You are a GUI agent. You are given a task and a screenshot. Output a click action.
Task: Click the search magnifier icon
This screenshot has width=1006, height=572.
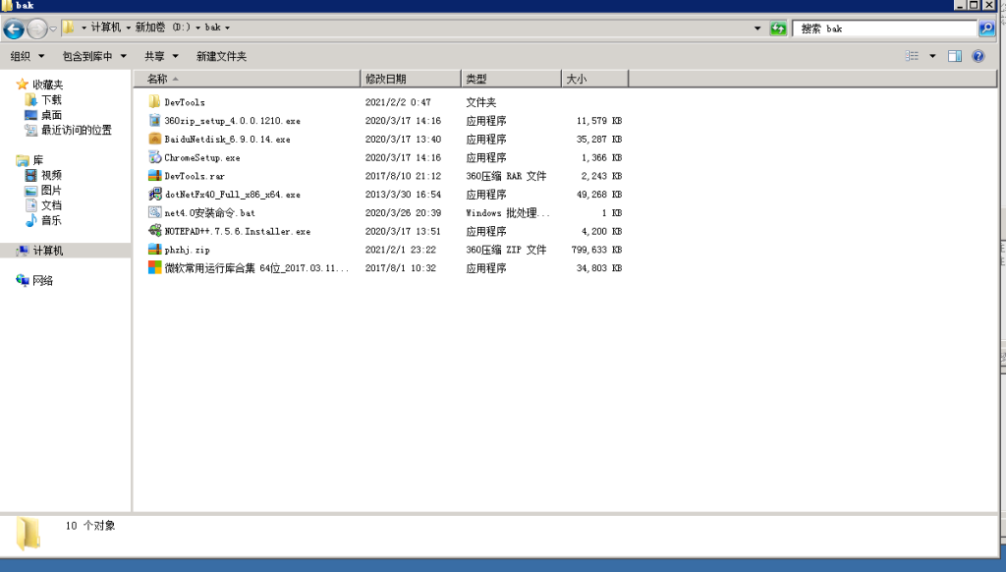(x=986, y=29)
